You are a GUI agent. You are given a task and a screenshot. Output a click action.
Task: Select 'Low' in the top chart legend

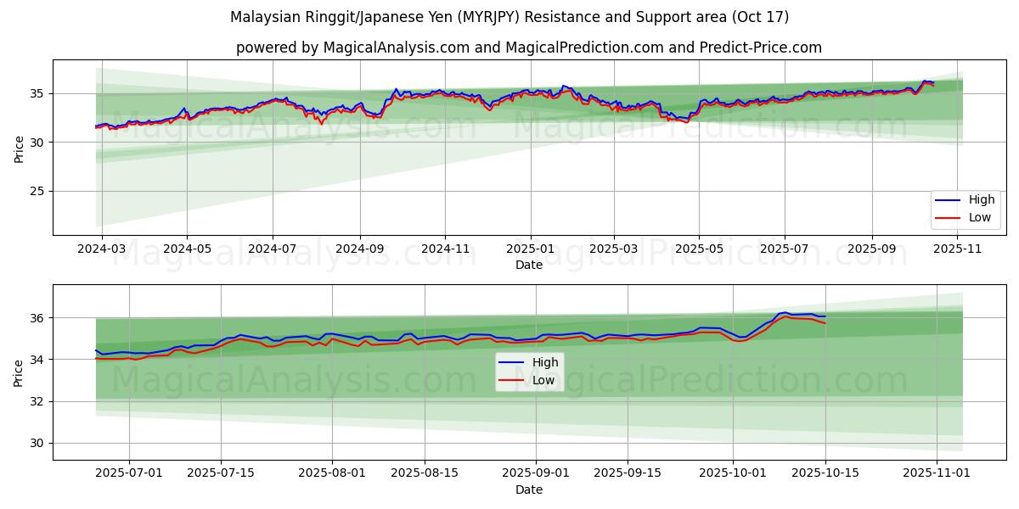point(979,217)
